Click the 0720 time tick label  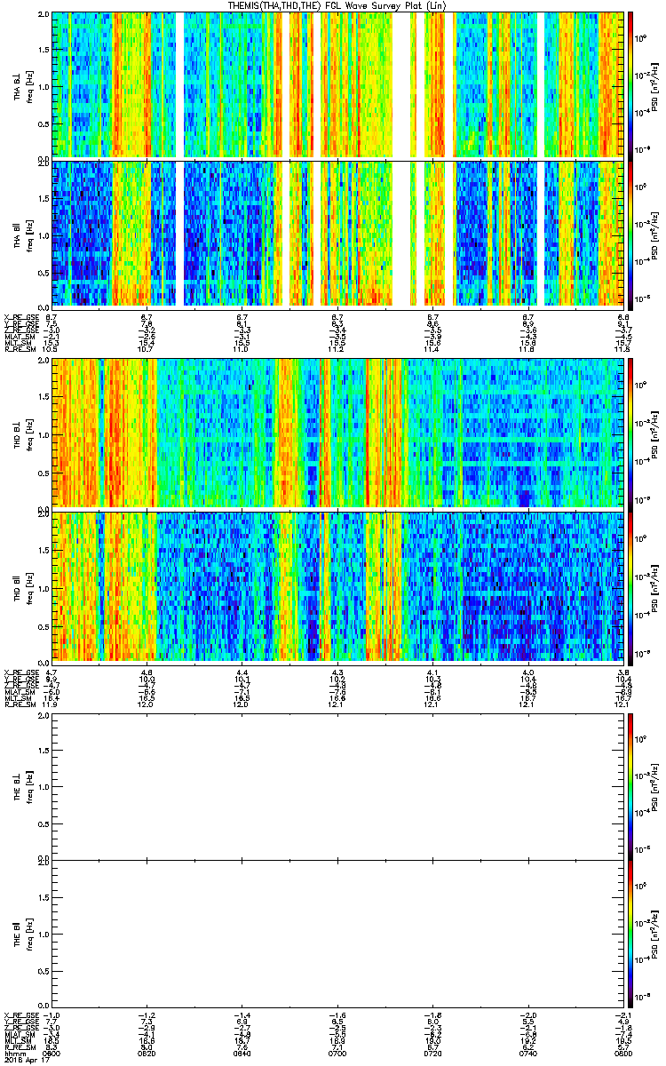(x=433, y=1052)
